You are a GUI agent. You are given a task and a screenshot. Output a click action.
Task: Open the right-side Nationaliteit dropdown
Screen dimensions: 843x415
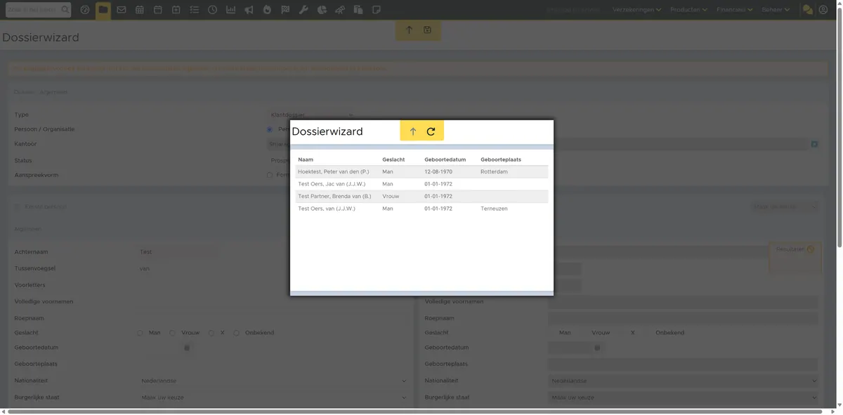click(684, 381)
